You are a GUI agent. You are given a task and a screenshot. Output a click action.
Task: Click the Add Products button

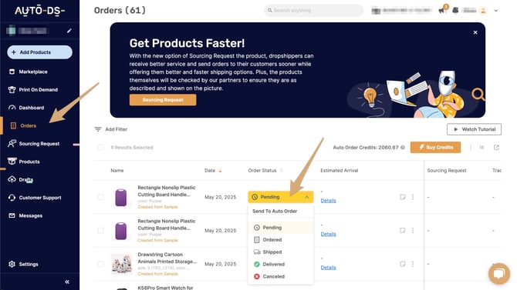pyautogui.click(x=39, y=52)
